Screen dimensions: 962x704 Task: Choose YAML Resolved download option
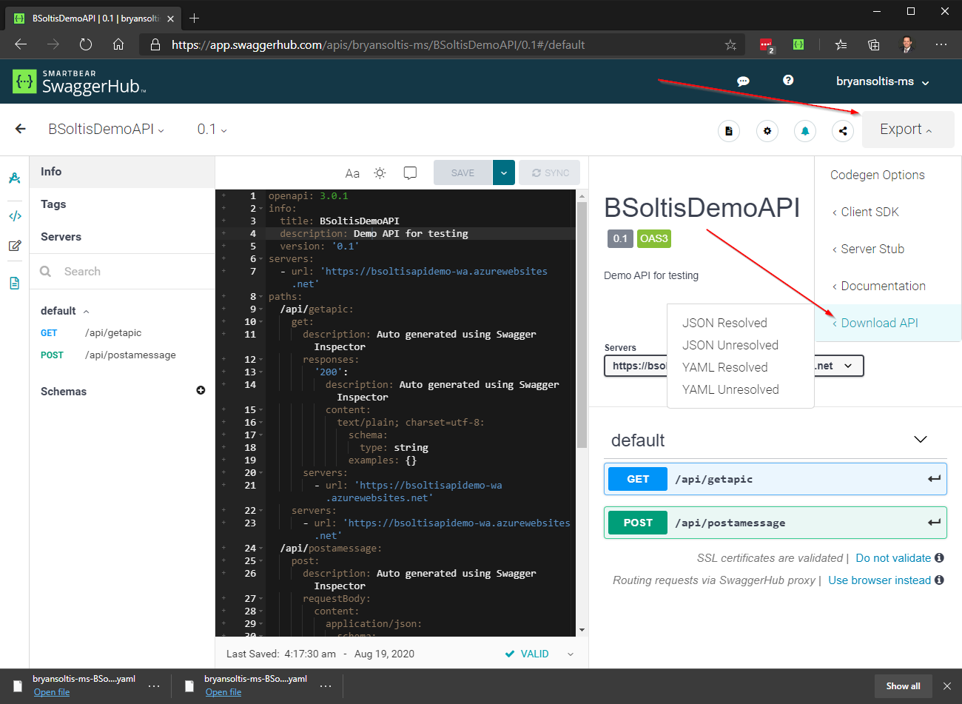724,367
